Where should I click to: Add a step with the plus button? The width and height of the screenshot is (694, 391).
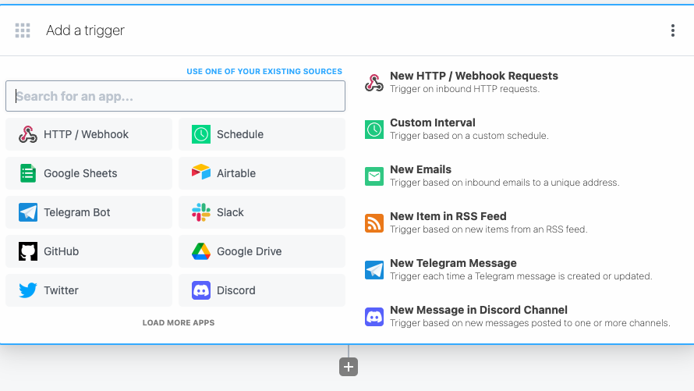(349, 367)
